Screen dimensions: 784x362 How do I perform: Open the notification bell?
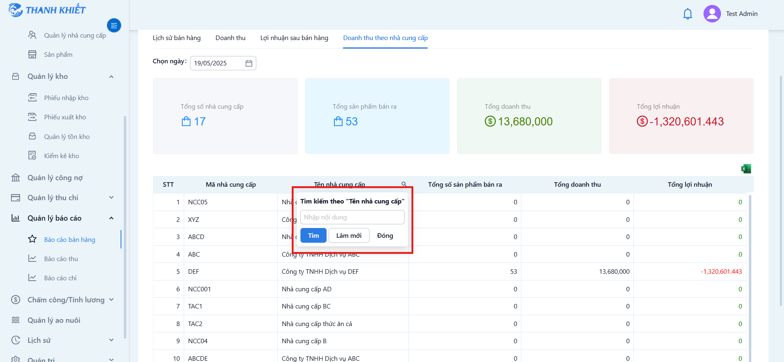pyautogui.click(x=688, y=14)
